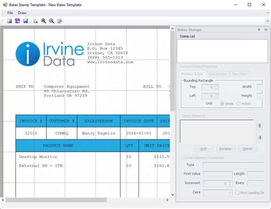
Task: Click the load image toolbar icon
Action: (10, 21)
